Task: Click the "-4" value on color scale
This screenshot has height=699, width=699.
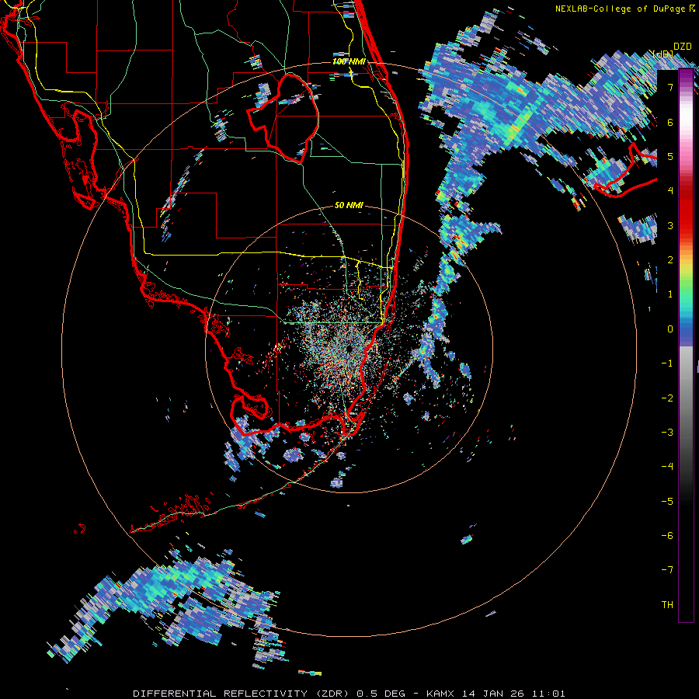Action: pos(667,467)
